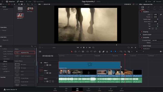Toggle the loop playback button
The height and width of the screenshot is (92, 163).
pyautogui.click(x=93, y=48)
